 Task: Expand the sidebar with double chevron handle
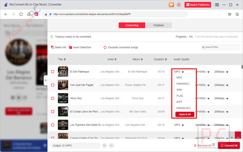click(x=46, y=80)
